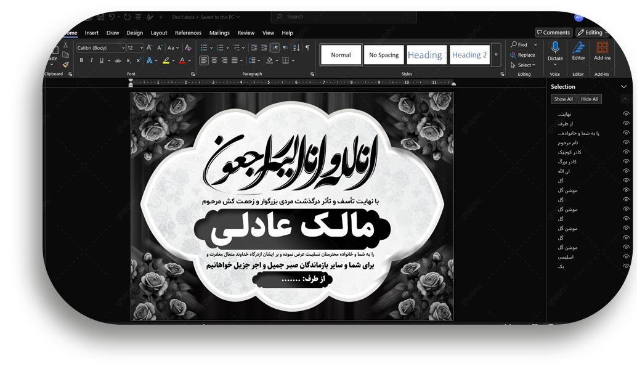
Task: Apply italic formatting
Action: tap(91, 60)
